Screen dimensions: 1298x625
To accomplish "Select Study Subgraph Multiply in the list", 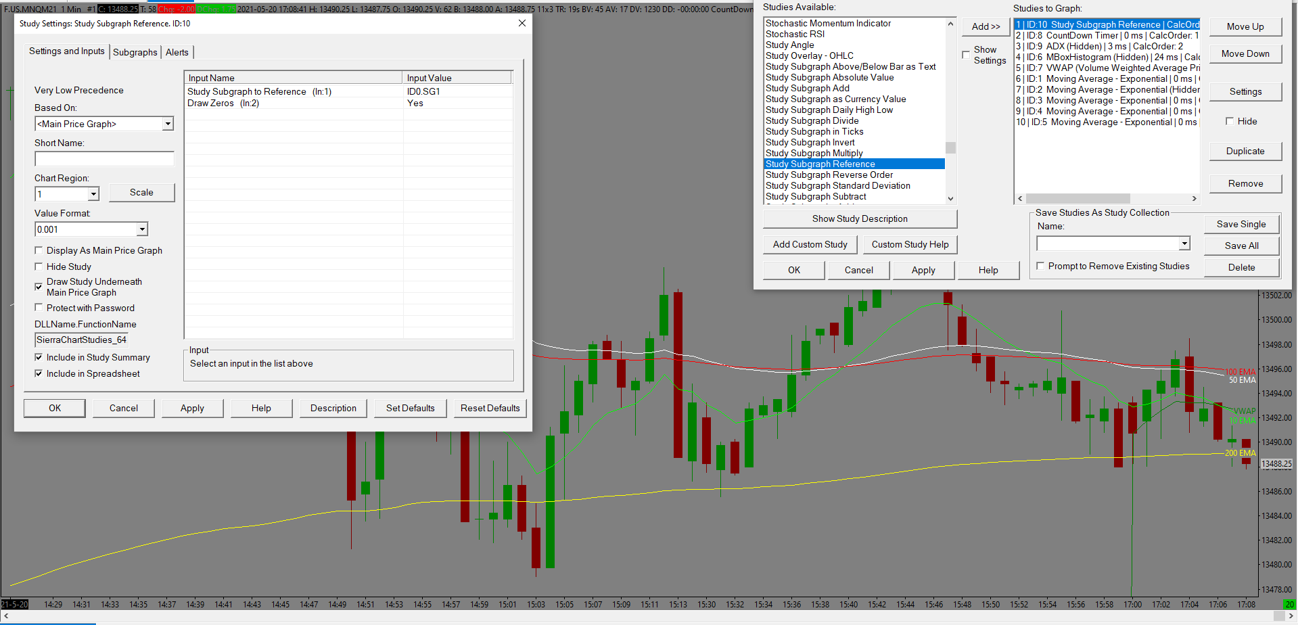I will coord(855,153).
